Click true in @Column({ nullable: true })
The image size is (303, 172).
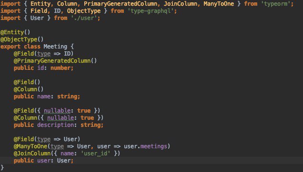[87, 118]
